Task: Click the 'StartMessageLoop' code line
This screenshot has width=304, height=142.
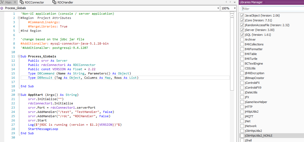Action: pos(43,129)
